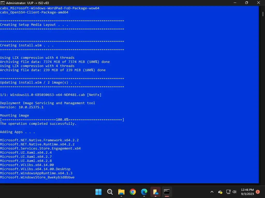Screen dimensions: 265x198
Task: Click the cabs_OpenSSH-Client-Package-amd64 line
Action: [x=34, y=12]
